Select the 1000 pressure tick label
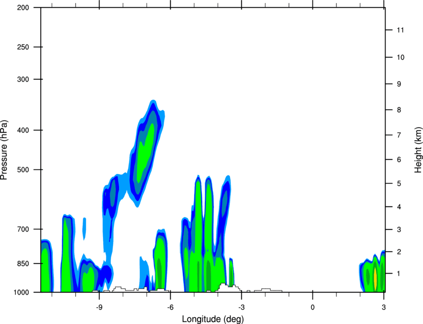This screenshot has width=423, height=324. [21, 292]
